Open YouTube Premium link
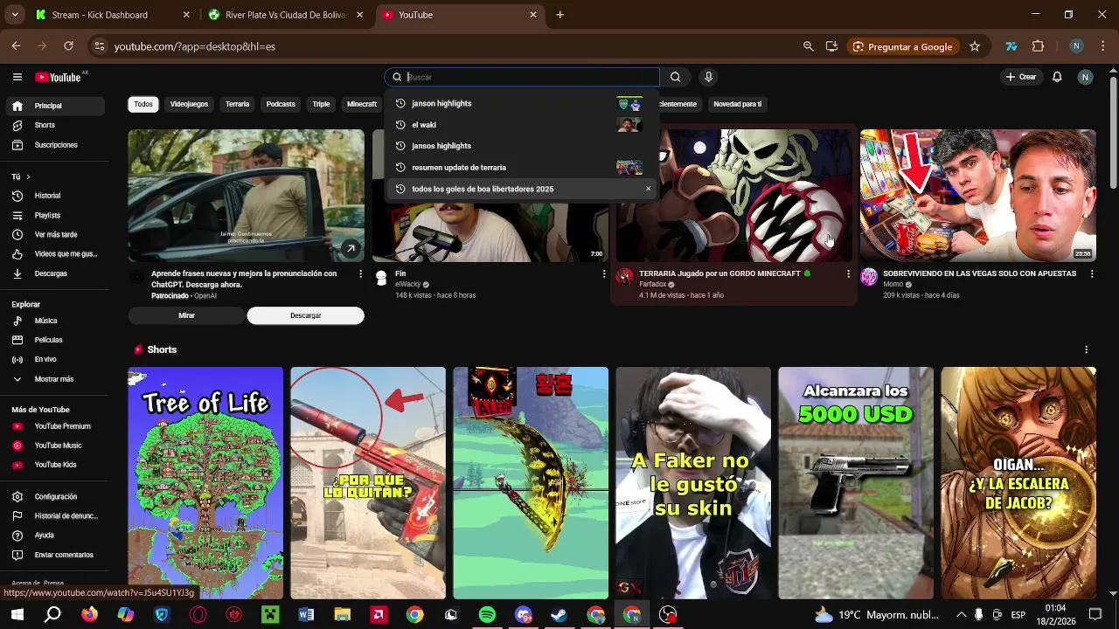This screenshot has width=1119, height=629. point(57,426)
